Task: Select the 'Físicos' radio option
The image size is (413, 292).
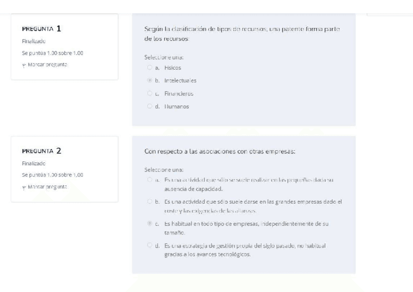Action: pos(149,68)
